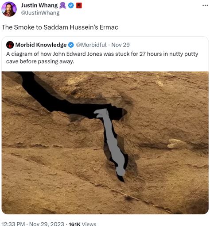Click Justin Whang's blue verified checkmark
Viewport: 210px width, 228px height.
[71, 6]
